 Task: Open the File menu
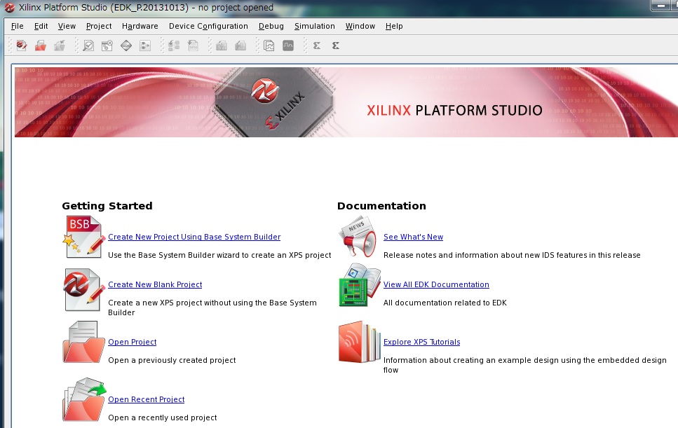[x=18, y=26]
